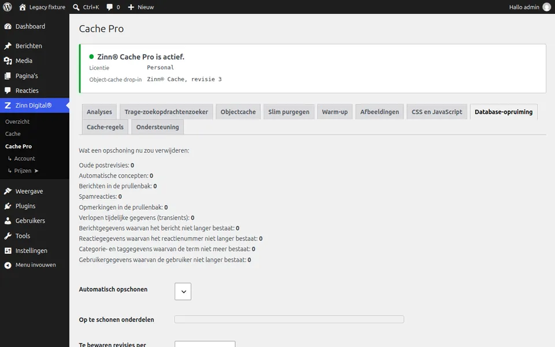Click the Instellingen menu label
Image resolution: width=555 pixels, height=347 pixels.
pyautogui.click(x=31, y=250)
